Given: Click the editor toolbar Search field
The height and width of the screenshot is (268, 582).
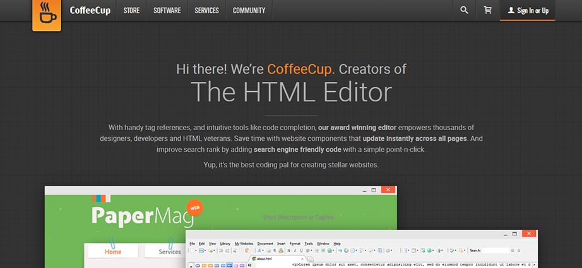Looking at the screenshot, I should (x=496, y=250).
